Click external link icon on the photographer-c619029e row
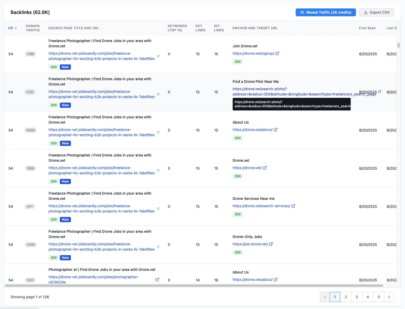Screen dimensions: 405x309 157,280
